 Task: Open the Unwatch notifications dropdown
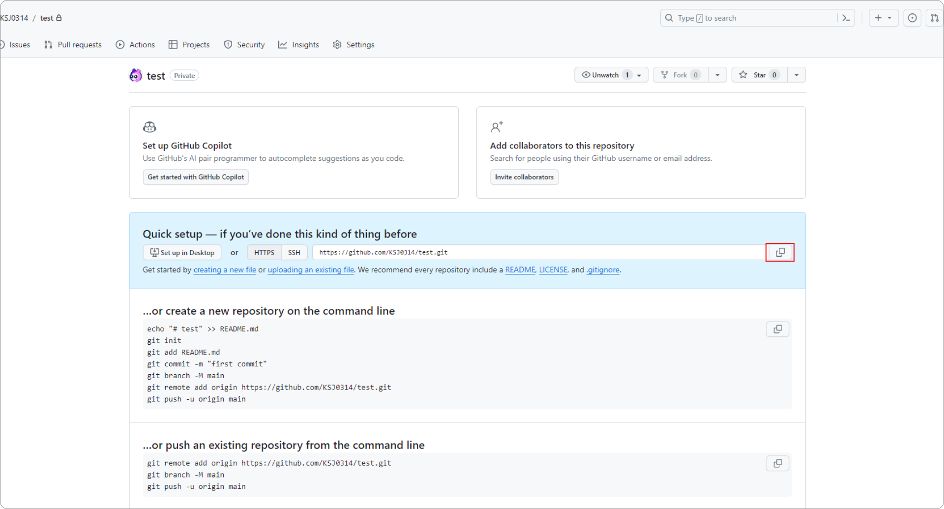click(x=611, y=75)
